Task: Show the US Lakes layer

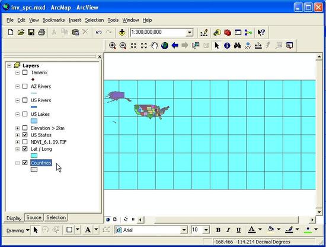Action: point(25,114)
